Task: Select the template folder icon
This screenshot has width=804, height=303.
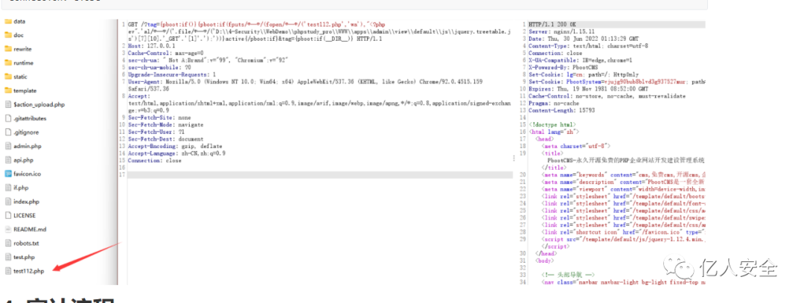Action: pos(7,91)
